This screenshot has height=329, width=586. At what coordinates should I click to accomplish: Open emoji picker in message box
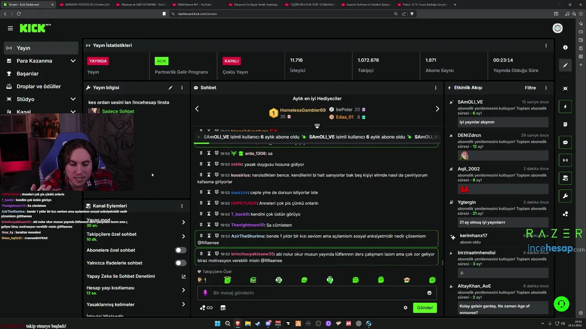429,293
